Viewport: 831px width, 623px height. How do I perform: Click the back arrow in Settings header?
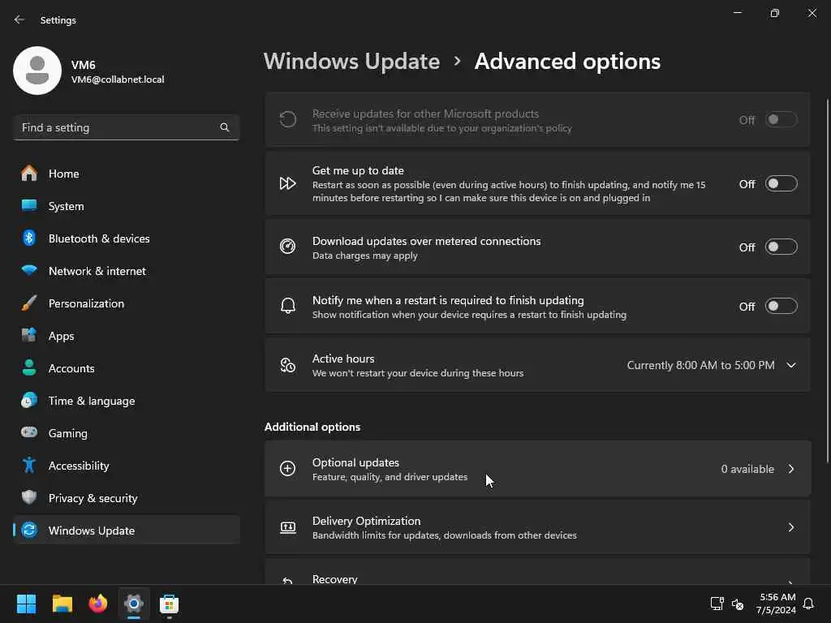pos(19,19)
